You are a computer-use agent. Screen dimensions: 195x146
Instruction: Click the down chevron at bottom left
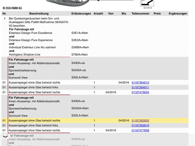pyautogui.click(x=5, y=137)
